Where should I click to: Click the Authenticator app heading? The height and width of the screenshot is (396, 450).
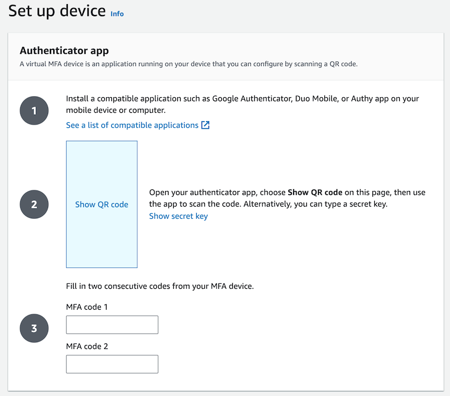64,50
